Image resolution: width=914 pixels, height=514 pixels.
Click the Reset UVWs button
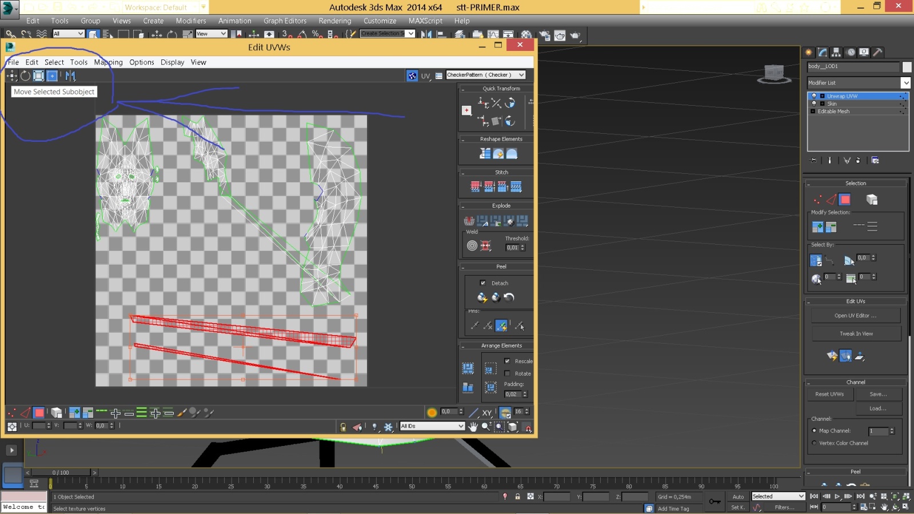click(x=829, y=394)
